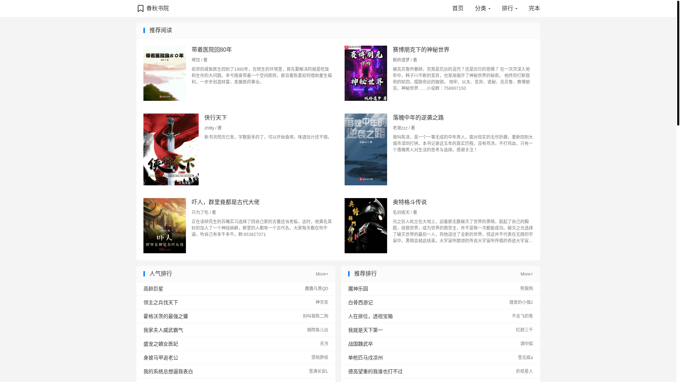Click More+ in the 人气排行 panel
Screen dimensions: 680x382
tap(322, 274)
